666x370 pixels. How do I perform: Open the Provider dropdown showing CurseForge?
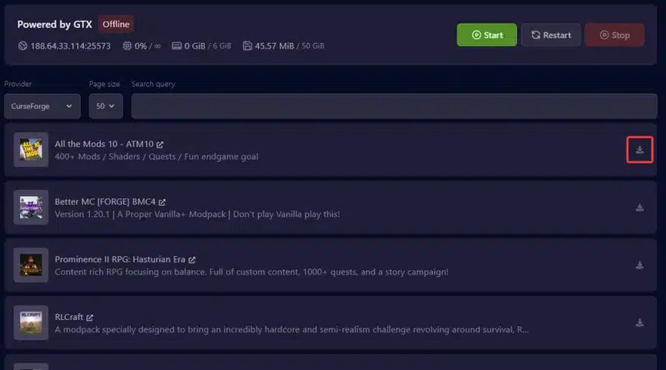[42, 106]
